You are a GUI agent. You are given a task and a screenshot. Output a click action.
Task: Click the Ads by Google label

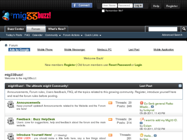coord(19,50)
